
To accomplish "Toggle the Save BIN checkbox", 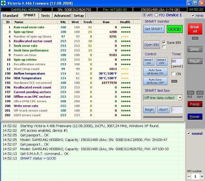I will (164, 42).
